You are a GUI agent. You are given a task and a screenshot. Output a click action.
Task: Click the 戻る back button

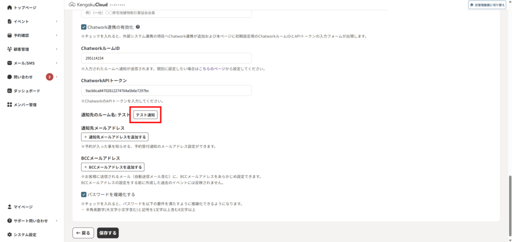coord(83,233)
